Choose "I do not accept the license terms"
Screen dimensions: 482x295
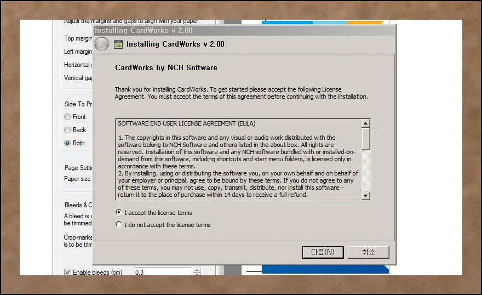point(119,225)
